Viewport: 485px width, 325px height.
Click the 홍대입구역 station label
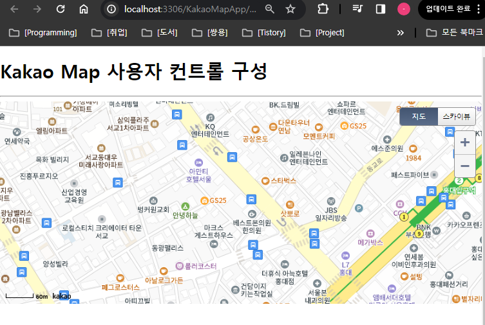click(x=459, y=190)
